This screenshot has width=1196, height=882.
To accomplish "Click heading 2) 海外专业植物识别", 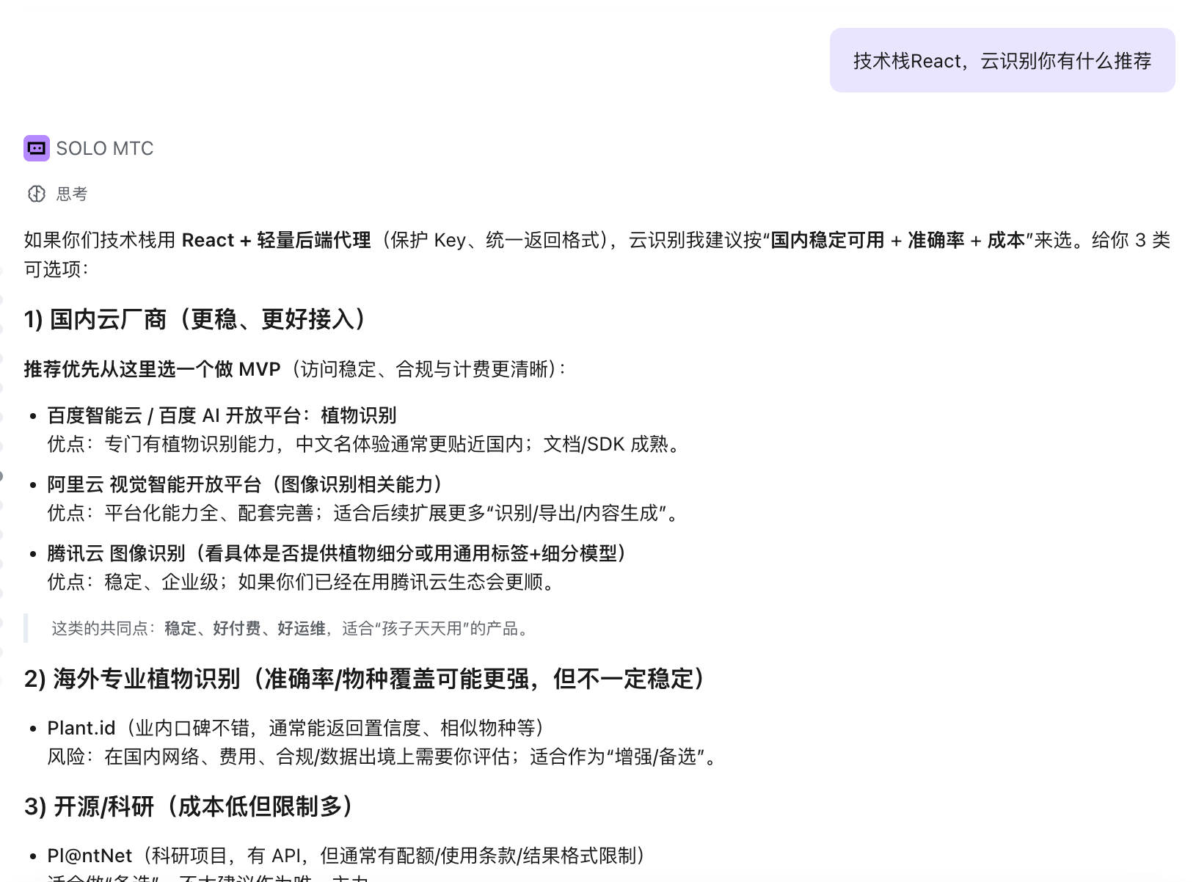I will point(365,679).
